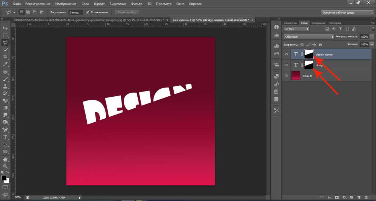Click the Растушевка feather input field

click(x=75, y=12)
